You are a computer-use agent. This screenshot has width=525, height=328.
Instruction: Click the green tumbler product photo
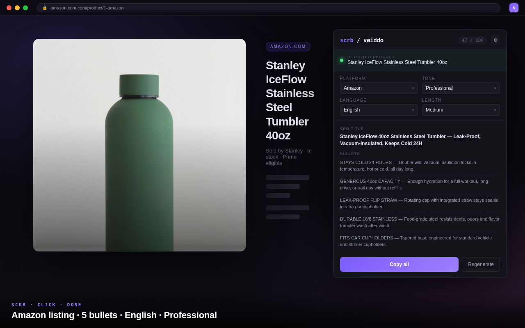pyautogui.click(x=139, y=145)
